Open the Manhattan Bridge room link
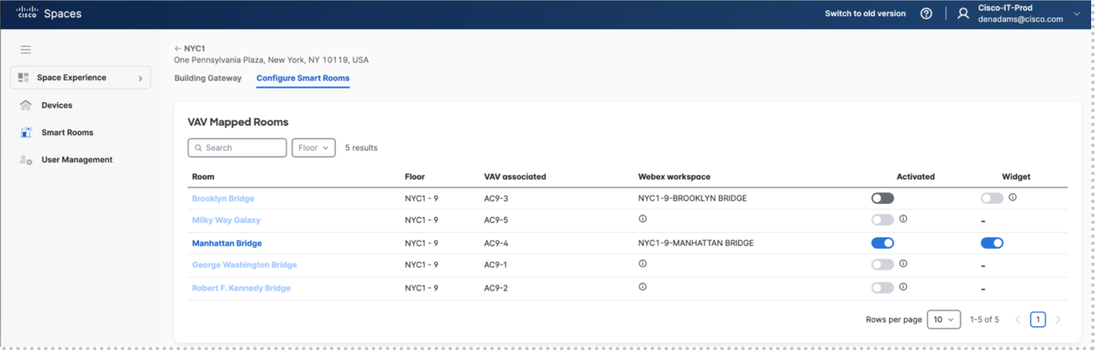This screenshot has height=350, width=1097. pos(227,243)
